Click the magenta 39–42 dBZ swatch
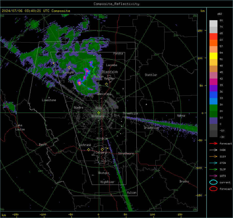The image size is (233, 218). pyautogui.click(x=213, y=82)
